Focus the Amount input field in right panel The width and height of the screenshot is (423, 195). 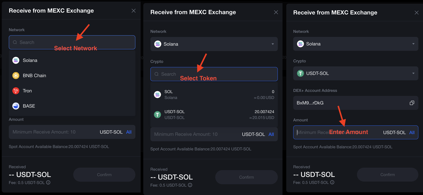point(356,132)
